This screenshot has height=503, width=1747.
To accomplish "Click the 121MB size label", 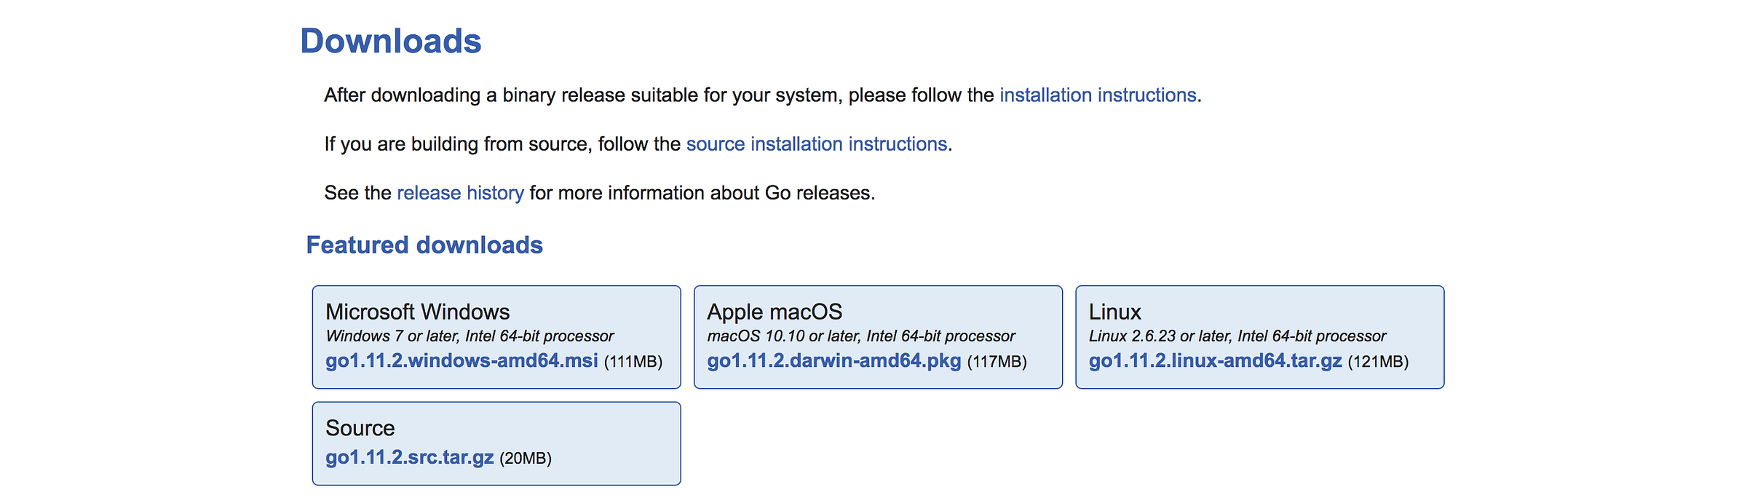I will click(1378, 362).
